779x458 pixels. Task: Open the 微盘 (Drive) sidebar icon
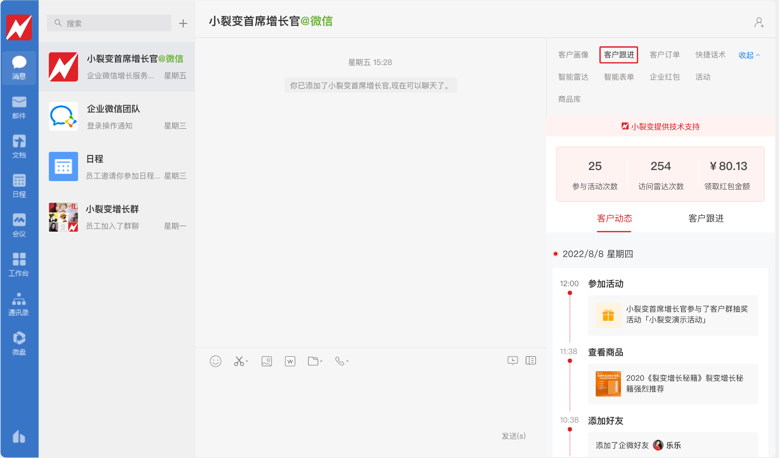point(19,343)
